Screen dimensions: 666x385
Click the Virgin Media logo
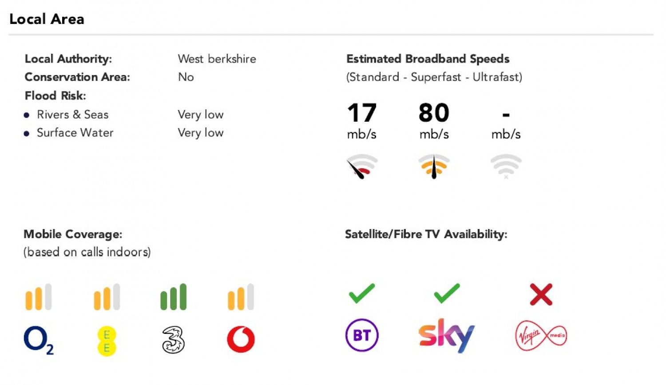coord(541,336)
